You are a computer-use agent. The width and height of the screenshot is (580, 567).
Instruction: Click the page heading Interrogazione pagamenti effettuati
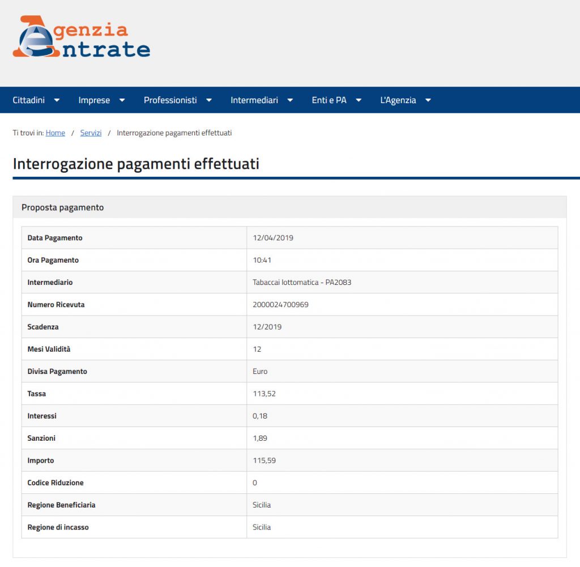(x=136, y=164)
